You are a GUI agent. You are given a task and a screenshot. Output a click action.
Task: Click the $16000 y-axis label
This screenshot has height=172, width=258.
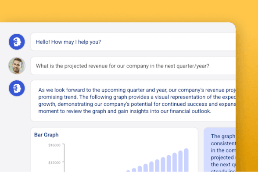click(54, 145)
